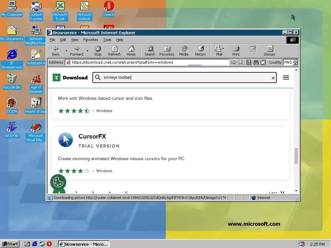Open the Search pane from the toolbar
Viewport: 331px width, 248px height.
tap(150, 51)
